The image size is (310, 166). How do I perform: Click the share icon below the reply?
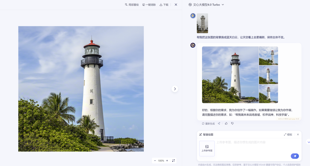(x=219, y=123)
